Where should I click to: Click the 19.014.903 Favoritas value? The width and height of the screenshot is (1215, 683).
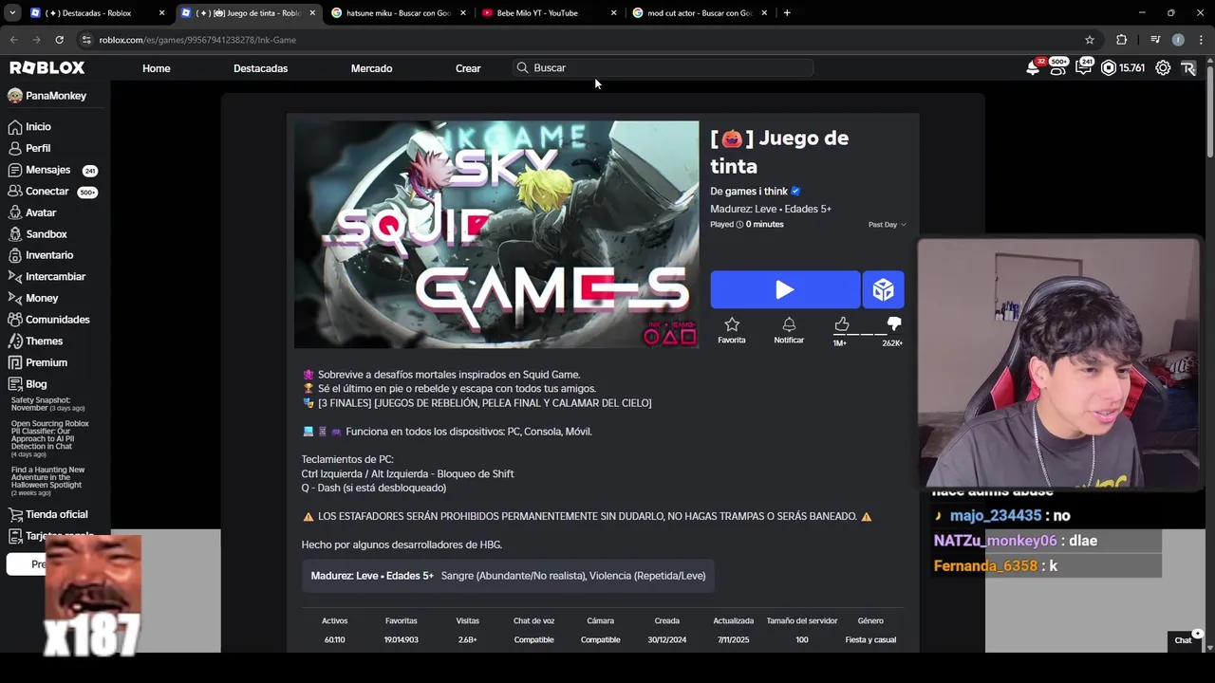[x=402, y=640]
